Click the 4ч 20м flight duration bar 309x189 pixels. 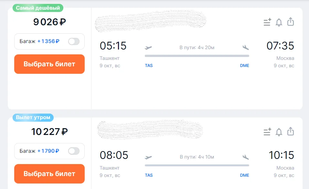point(197,56)
